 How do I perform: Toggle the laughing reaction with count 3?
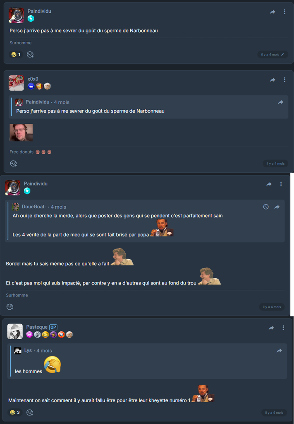15,412
